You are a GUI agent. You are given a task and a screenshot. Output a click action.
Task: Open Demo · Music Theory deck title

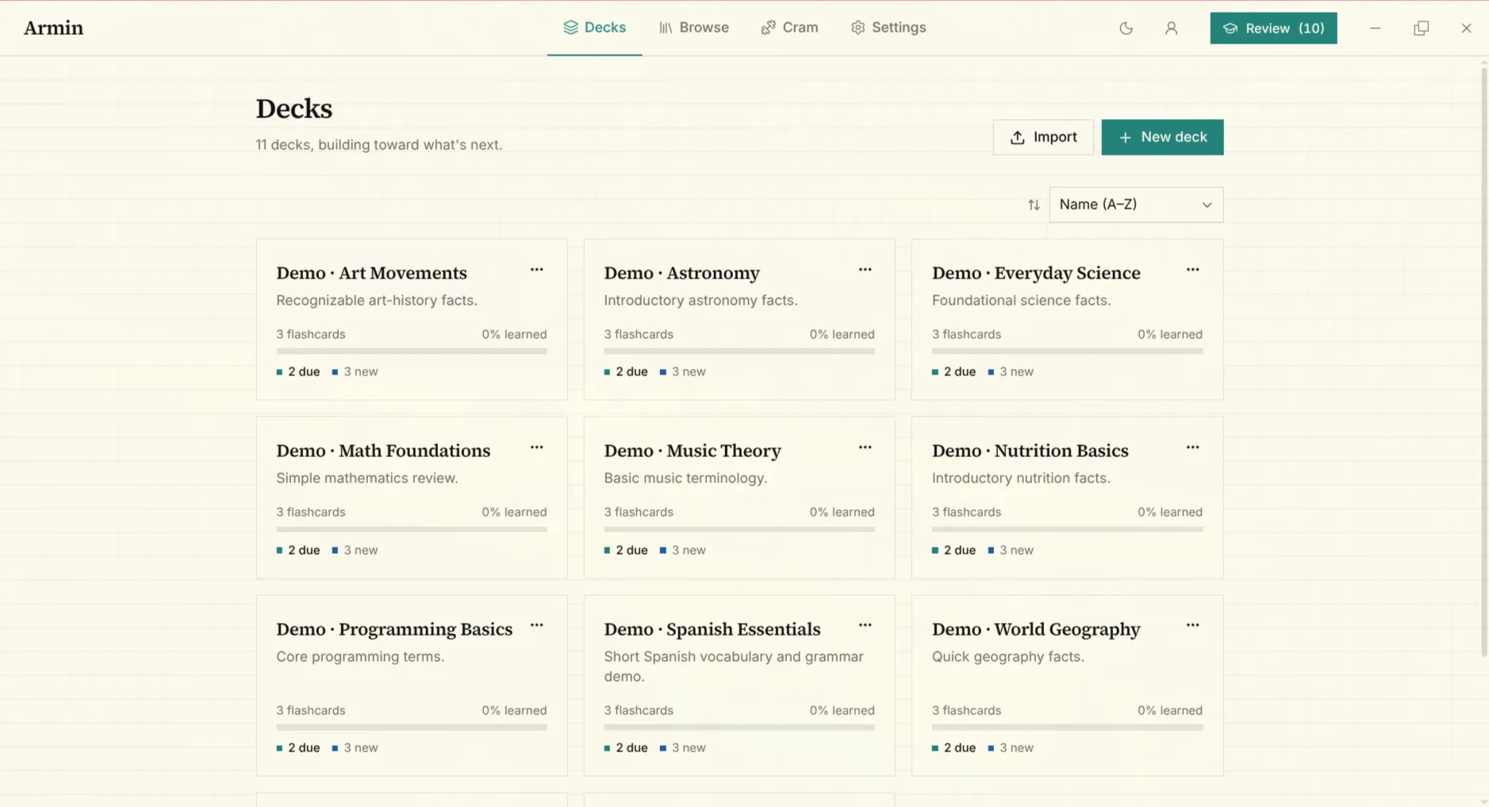coord(693,451)
